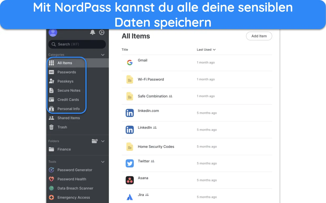This screenshot has height=203, width=326.
Task: Add a new folder with folder-plus icon
Action: coord(95,141)
